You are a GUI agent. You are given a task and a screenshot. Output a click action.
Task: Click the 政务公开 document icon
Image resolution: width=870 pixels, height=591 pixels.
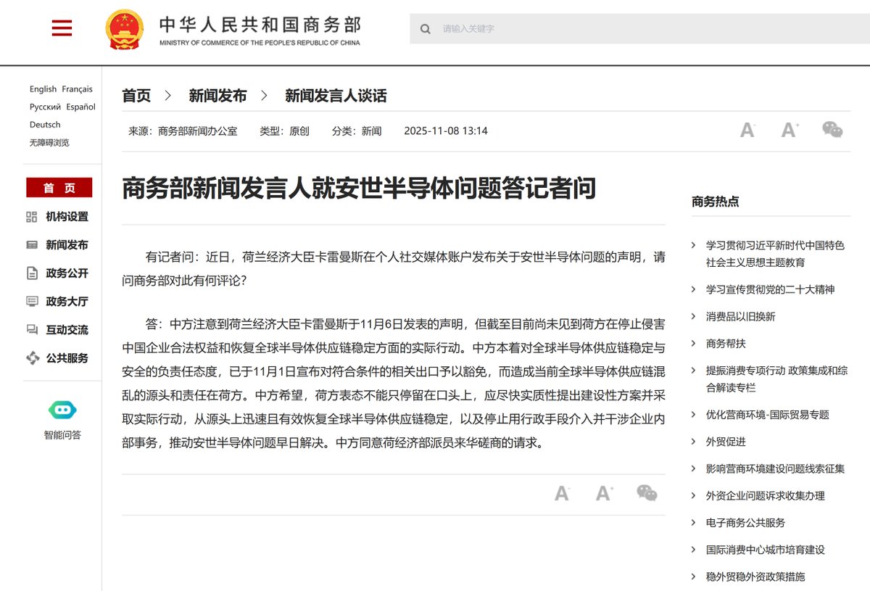32,273
